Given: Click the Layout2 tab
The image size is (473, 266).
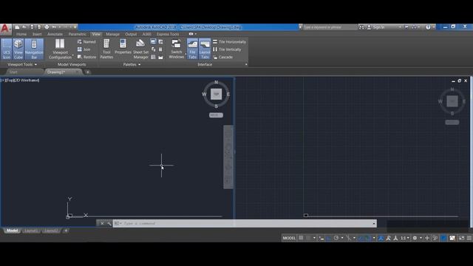Looking at the screenshot, I should click(51, 231).
